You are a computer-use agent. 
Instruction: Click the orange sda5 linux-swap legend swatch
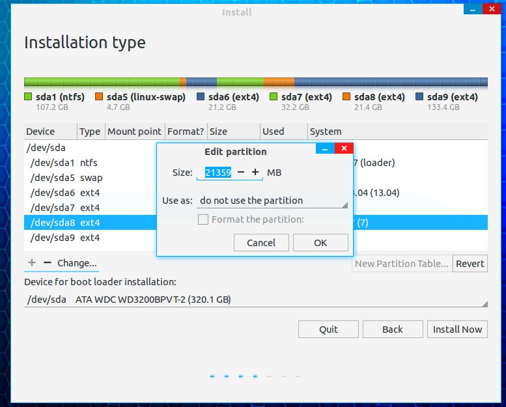click(x=99, y=97)
